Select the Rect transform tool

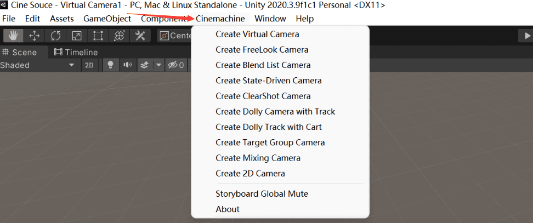(98, 36)
